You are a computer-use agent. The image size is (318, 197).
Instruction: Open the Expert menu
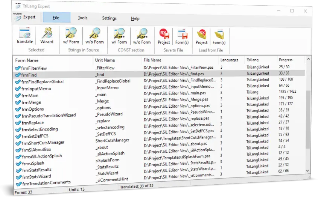29,17
